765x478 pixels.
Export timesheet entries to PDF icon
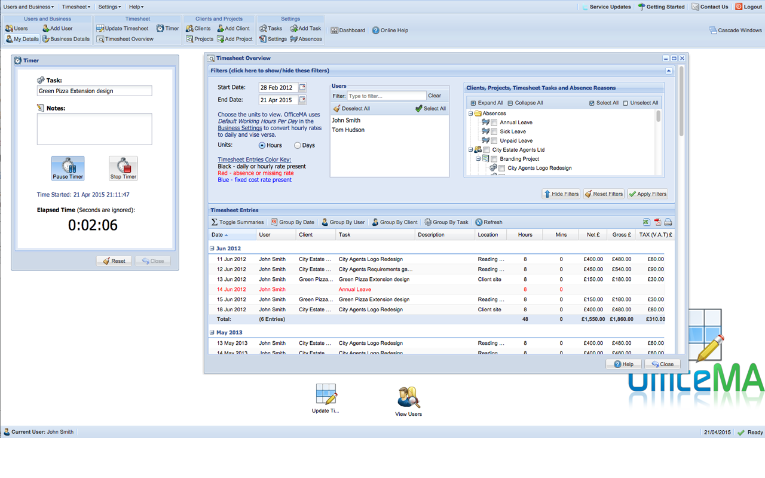(657, 222)
